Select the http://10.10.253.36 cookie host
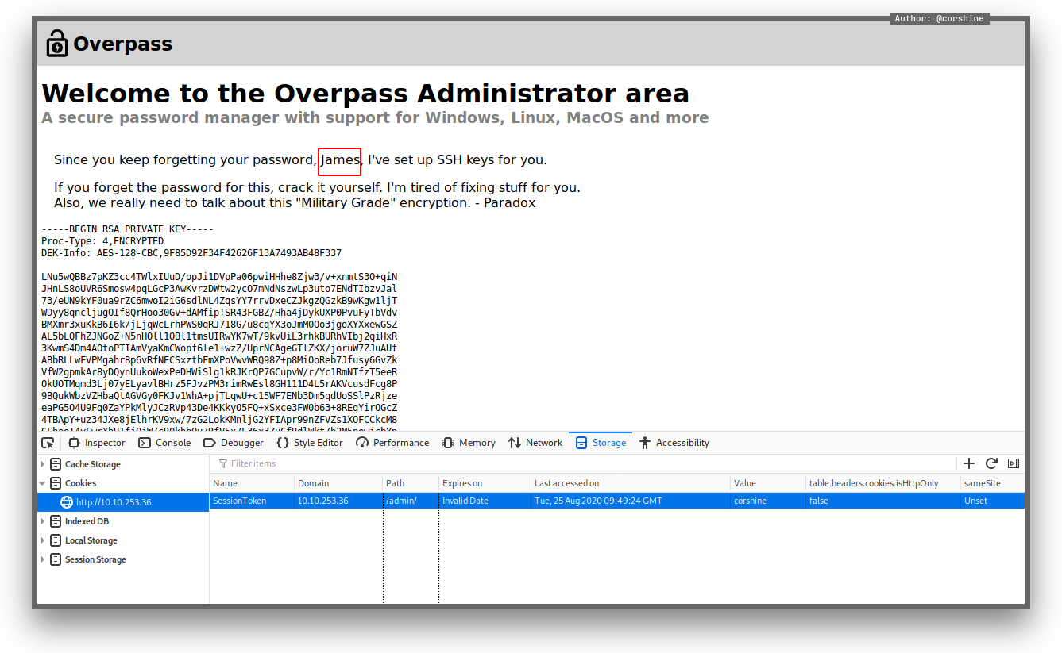The height and width of the screenshot is (653, 1062). coord(114,502)
